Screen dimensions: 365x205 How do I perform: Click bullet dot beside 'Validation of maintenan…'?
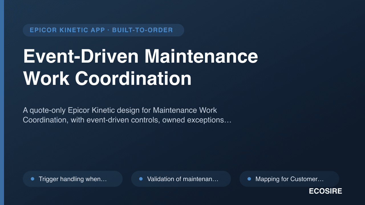click(x=141, y=179)
